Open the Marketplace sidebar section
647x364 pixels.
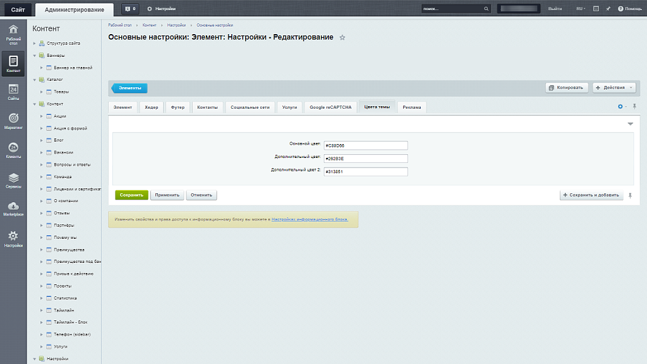tap(13, 209)
